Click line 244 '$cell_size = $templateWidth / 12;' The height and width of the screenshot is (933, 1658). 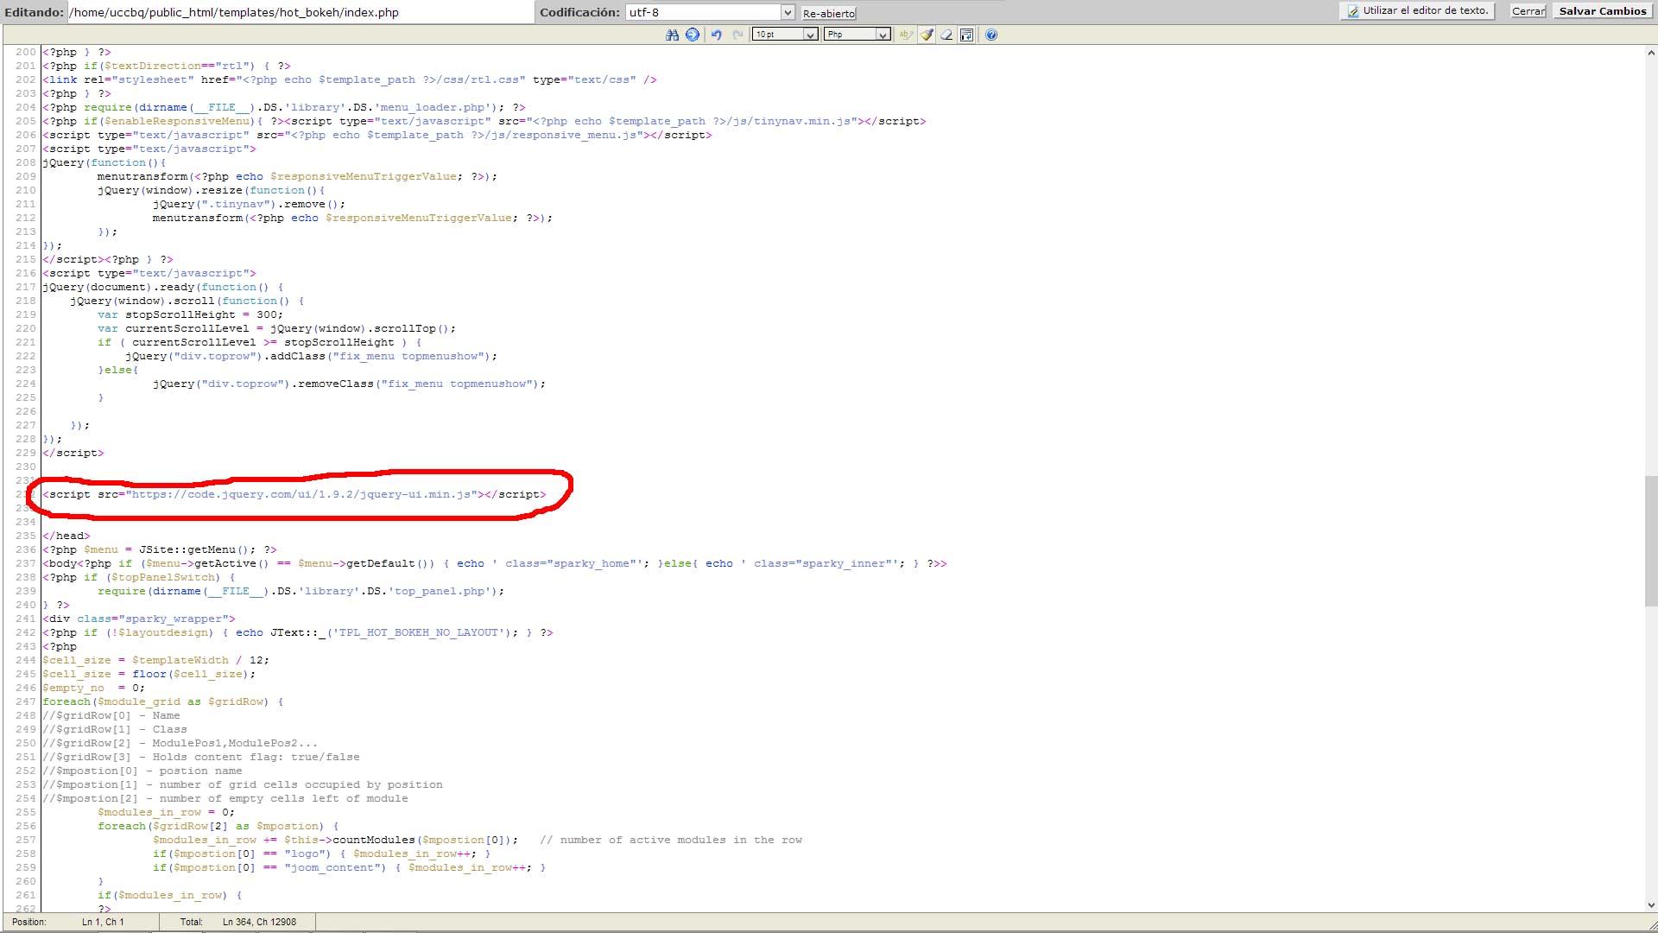click(156, 660)
